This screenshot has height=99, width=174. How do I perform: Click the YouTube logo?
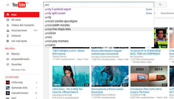(x=19, y=5)
